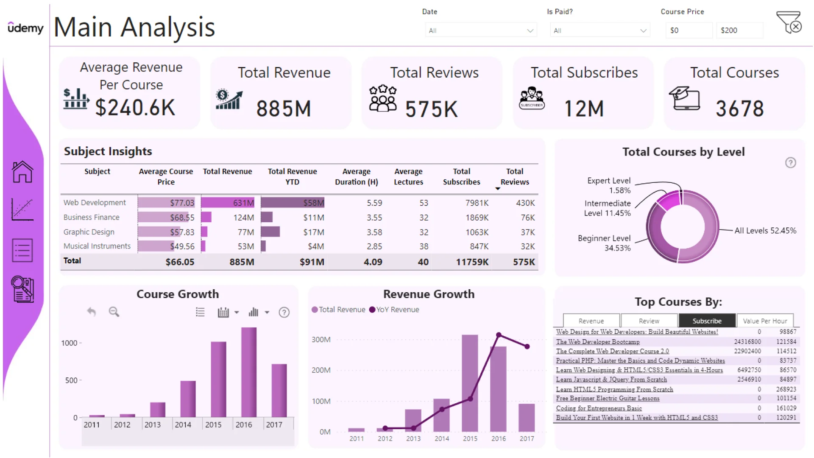
Task: Open Build Your First Website in 1 Week link
Action: pyautogui.click(x=637, y=418)
